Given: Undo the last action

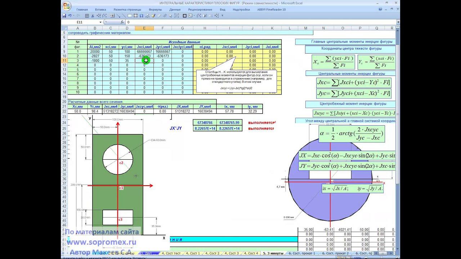Looking at the screenshot, I should tap(70, 16).
